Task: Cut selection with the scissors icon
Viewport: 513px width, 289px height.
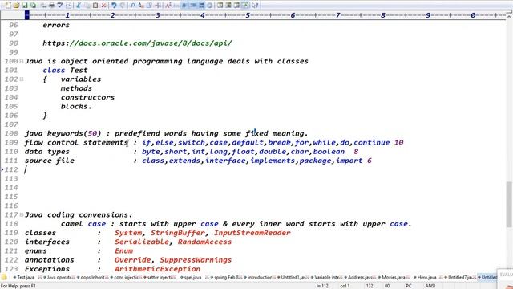Action: [x=79, y=6]
